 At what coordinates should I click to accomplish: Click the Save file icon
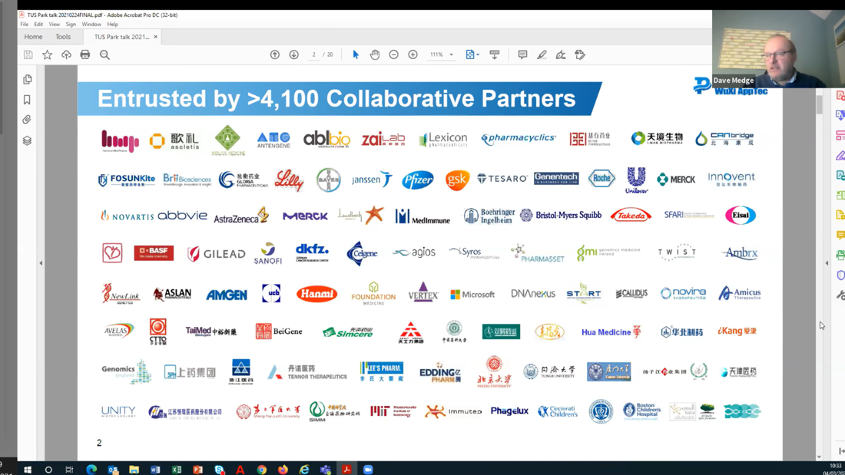coord(28,55)
